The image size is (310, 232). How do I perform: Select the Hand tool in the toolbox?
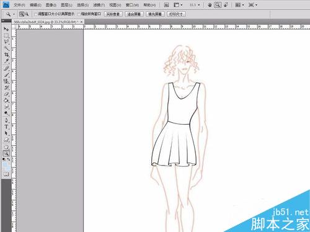(x=6, y=147)
